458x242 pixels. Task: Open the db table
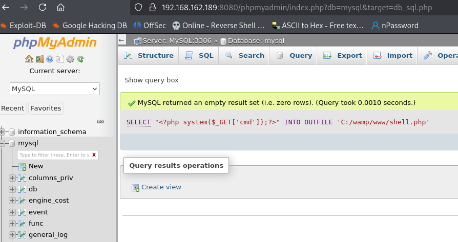[33, 189]
